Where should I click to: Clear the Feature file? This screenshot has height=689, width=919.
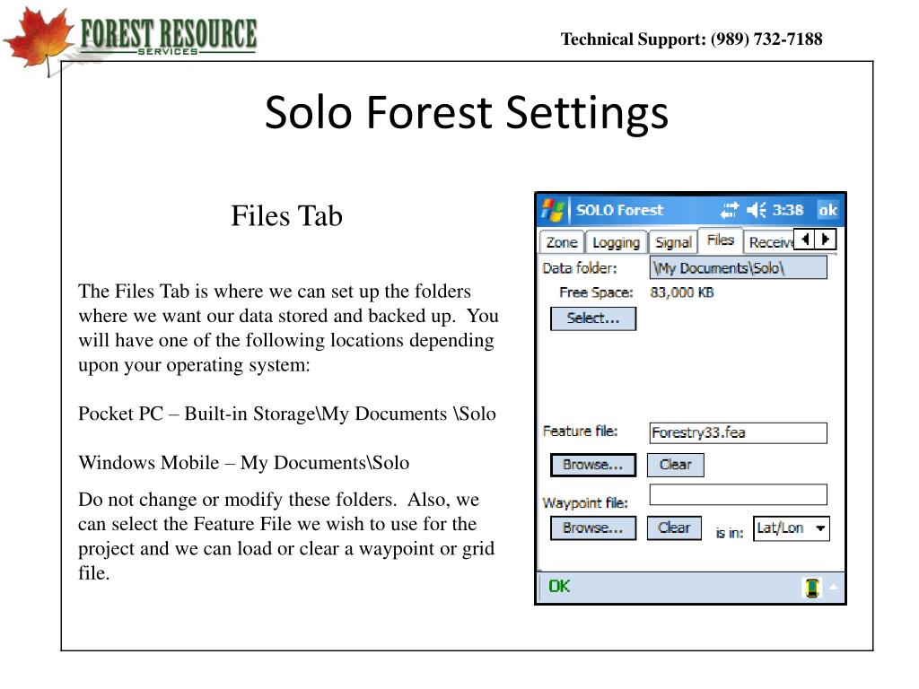675,465
